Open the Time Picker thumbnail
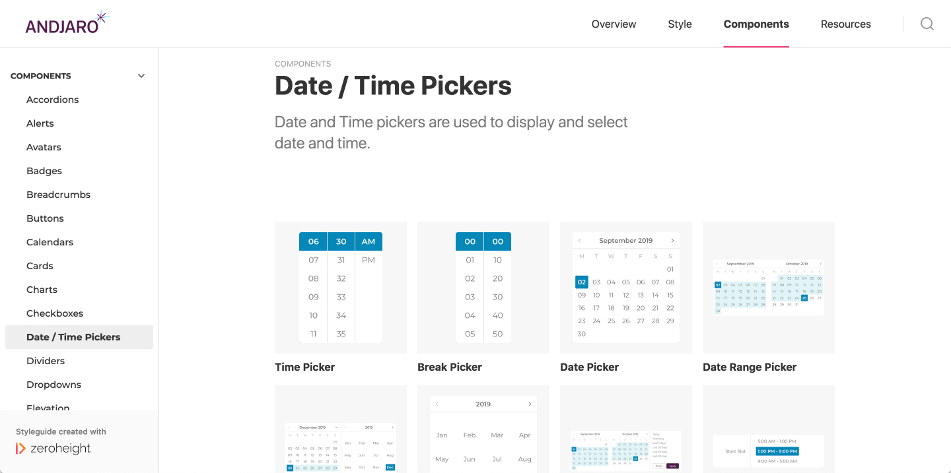The height and width of the screenshot is (473, 951). pyautogui.click(x=341, y=288)
